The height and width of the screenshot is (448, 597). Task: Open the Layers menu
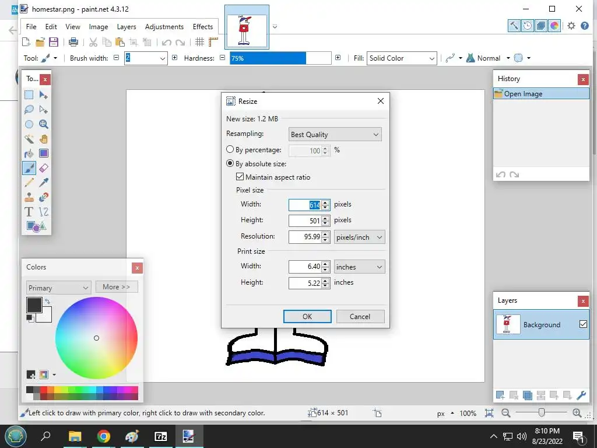[x=127, y=27]
